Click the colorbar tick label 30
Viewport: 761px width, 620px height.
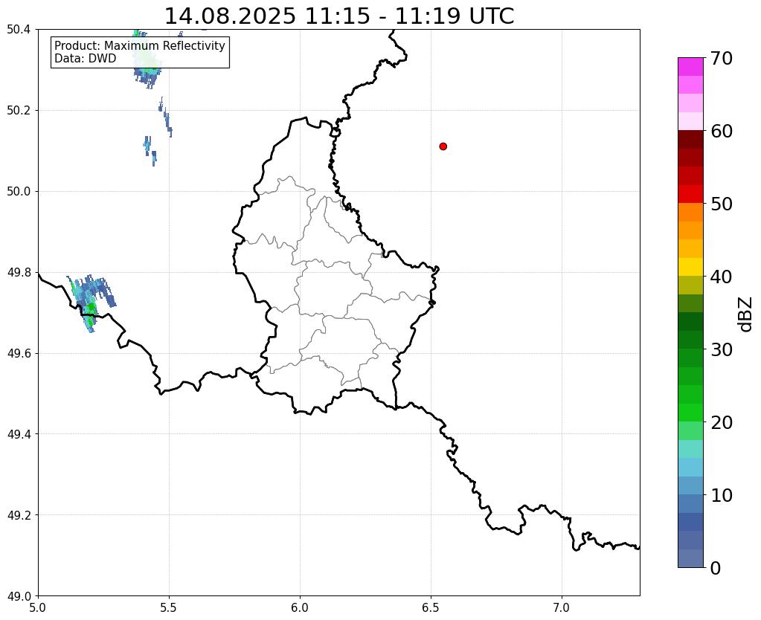tap(722, 349)
